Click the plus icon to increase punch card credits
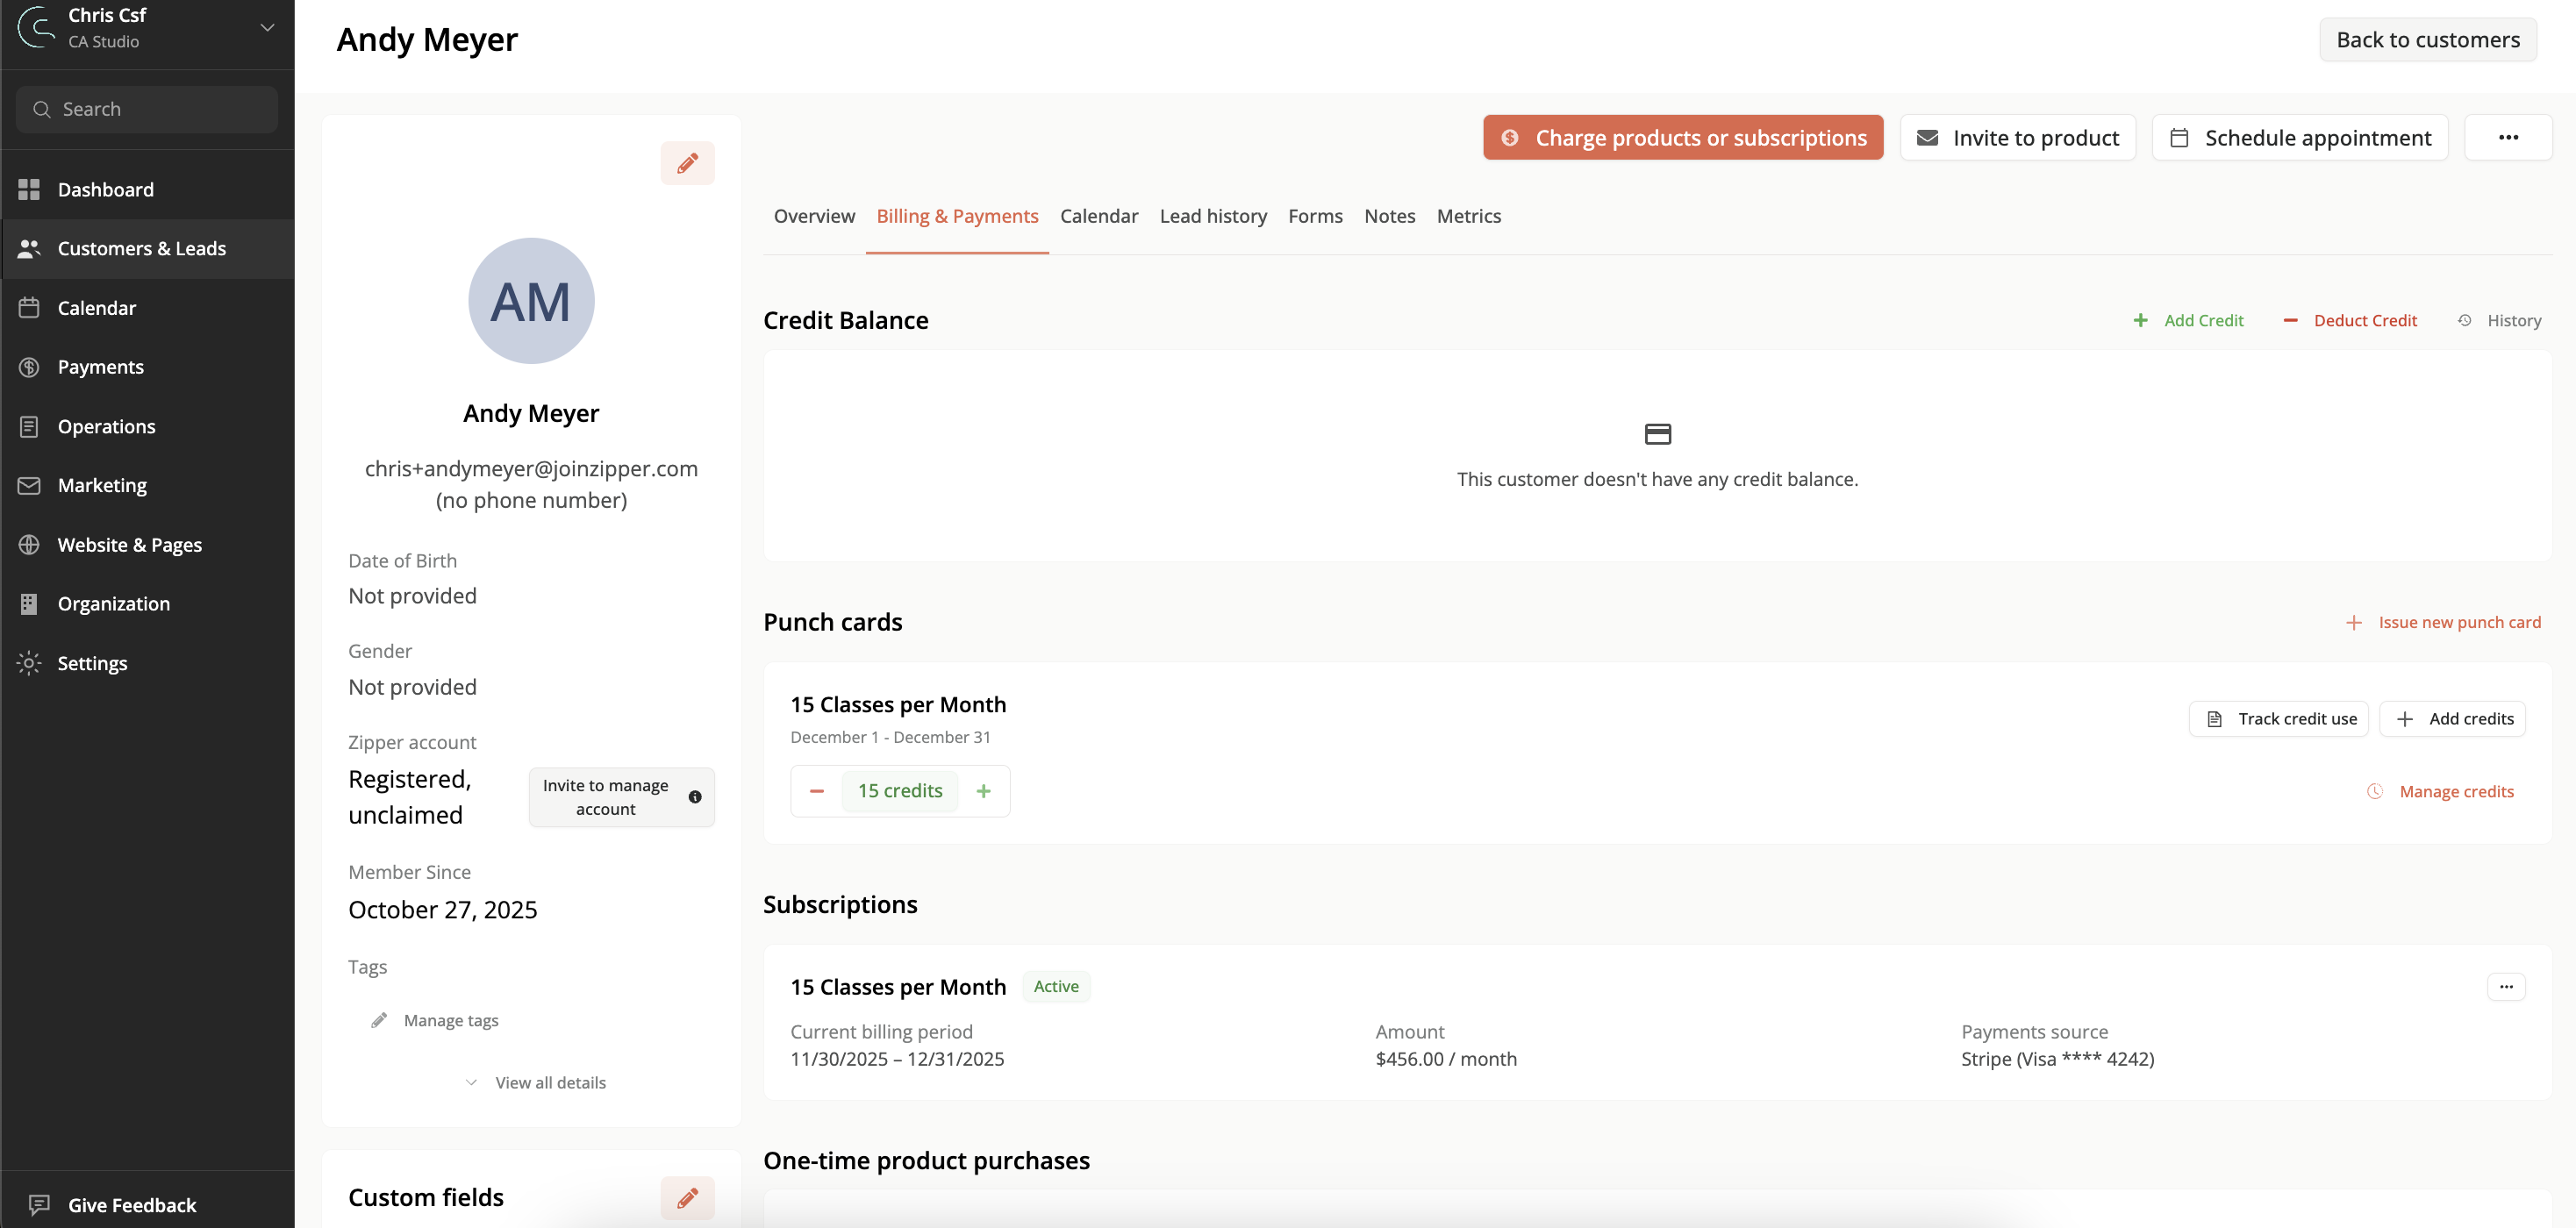 pyautogui.click(x=983, y=791)
